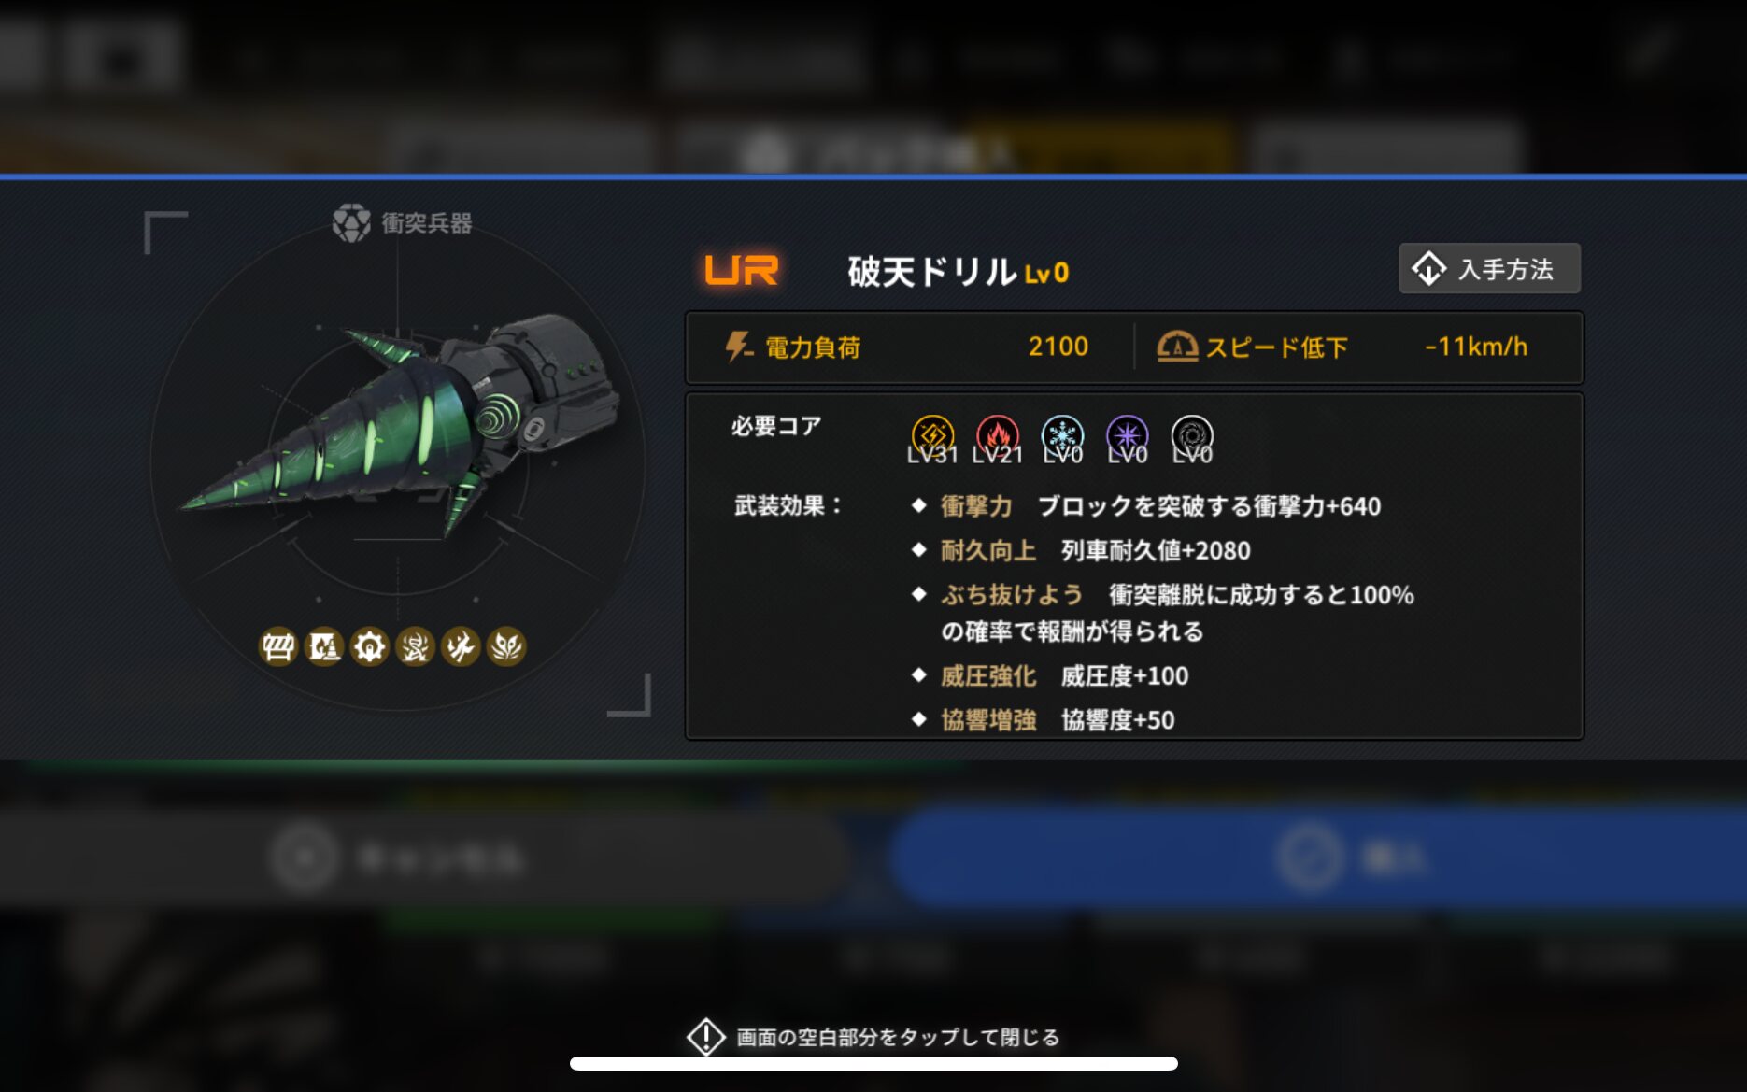Tap the flaming wreckage obstacle icon
Image resolution: width=1747 pixels, height=1092 pixels.
coord(461,646)
